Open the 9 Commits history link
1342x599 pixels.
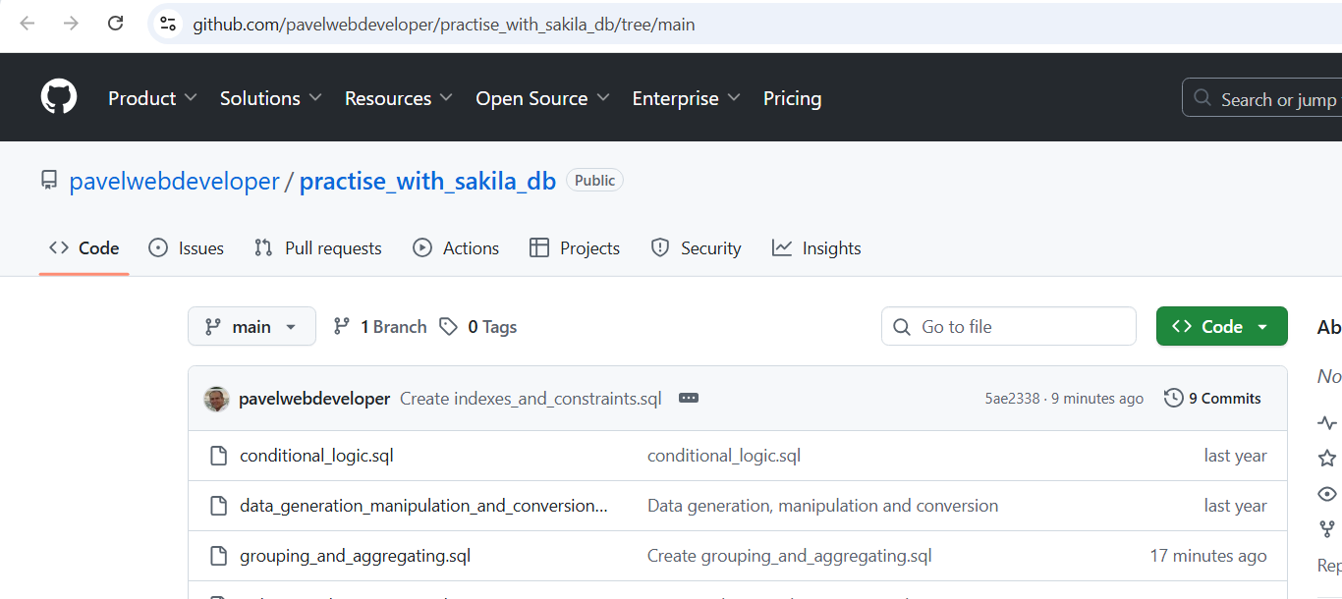point(1212,399)
